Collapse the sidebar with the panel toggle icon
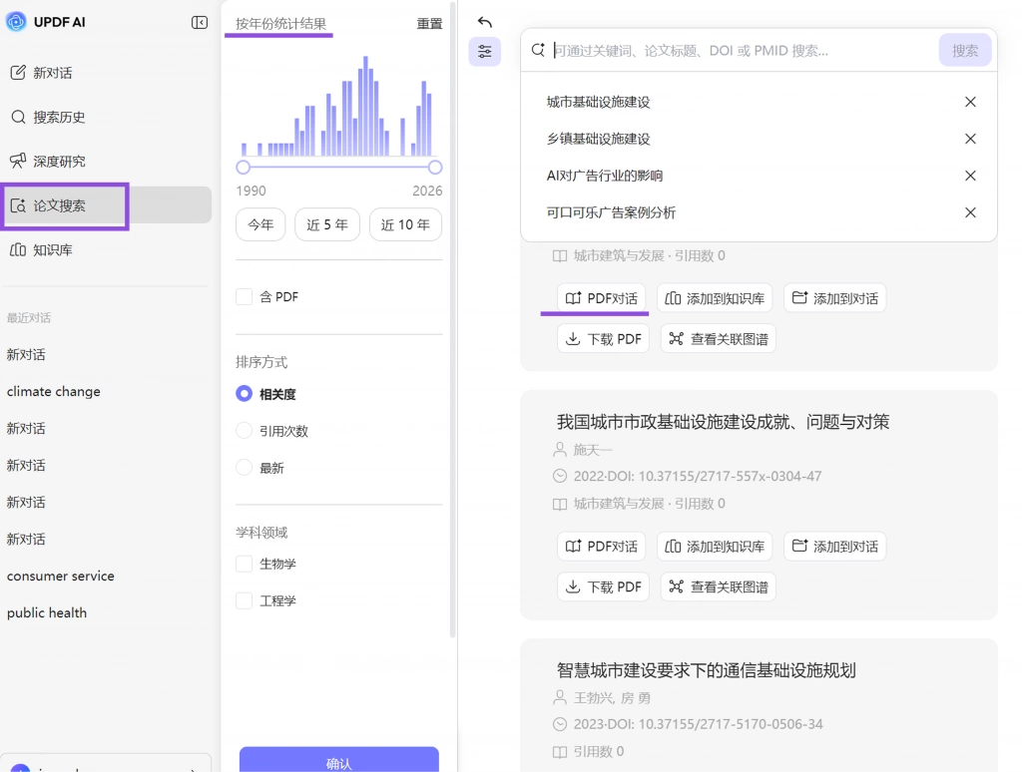Image resolution: width=1022 pixels, height=772 pixels. coord(200,22)
